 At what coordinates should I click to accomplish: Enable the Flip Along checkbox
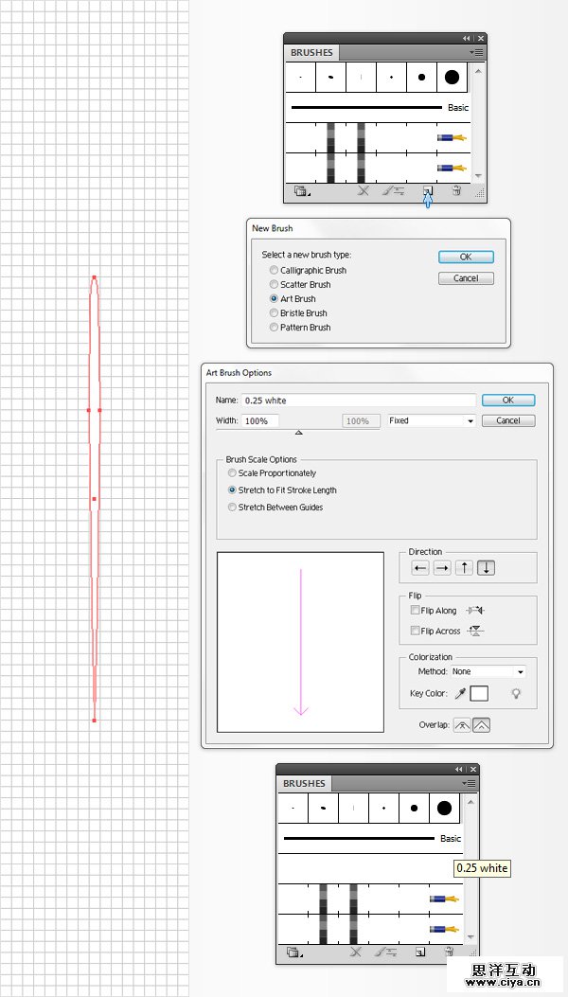(416, 611)
